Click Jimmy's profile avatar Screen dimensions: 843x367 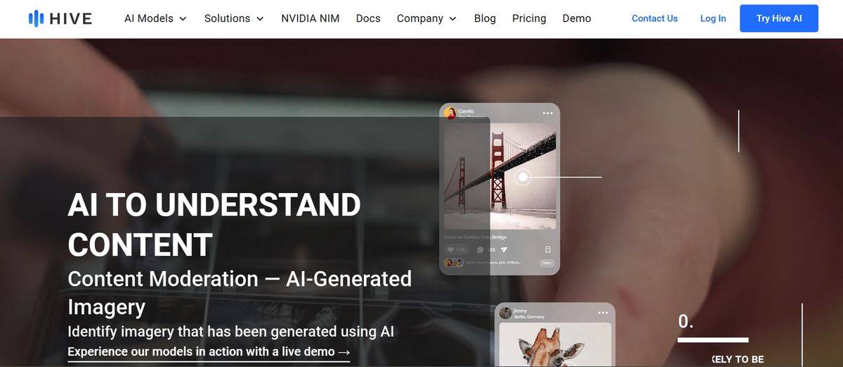coord(505,313)
